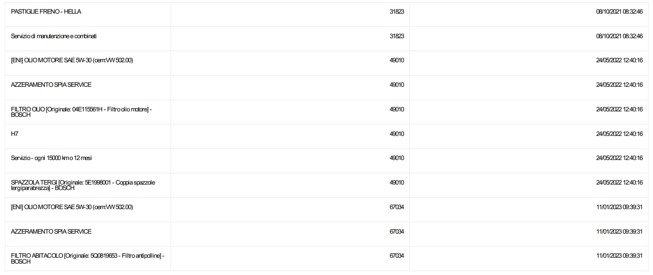This screenshot has height=275, width=653.
Task: Click the 49010 value in Servizio ogni 15000 km row
Action: pyautogui.click(x=397, y=158)
